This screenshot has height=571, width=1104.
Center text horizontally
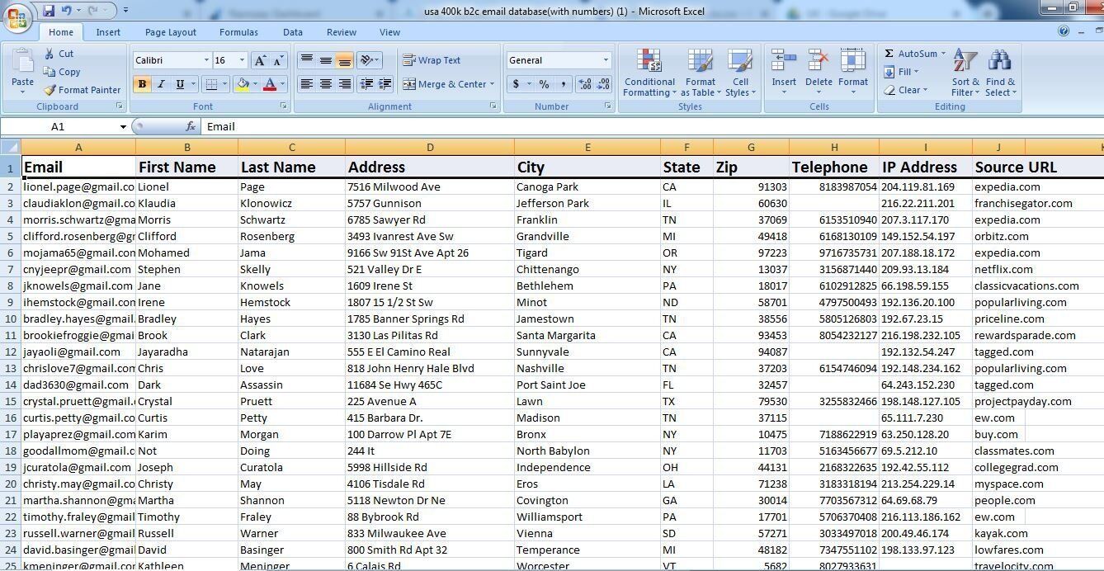pyautogui.click(x=325, y=84)
